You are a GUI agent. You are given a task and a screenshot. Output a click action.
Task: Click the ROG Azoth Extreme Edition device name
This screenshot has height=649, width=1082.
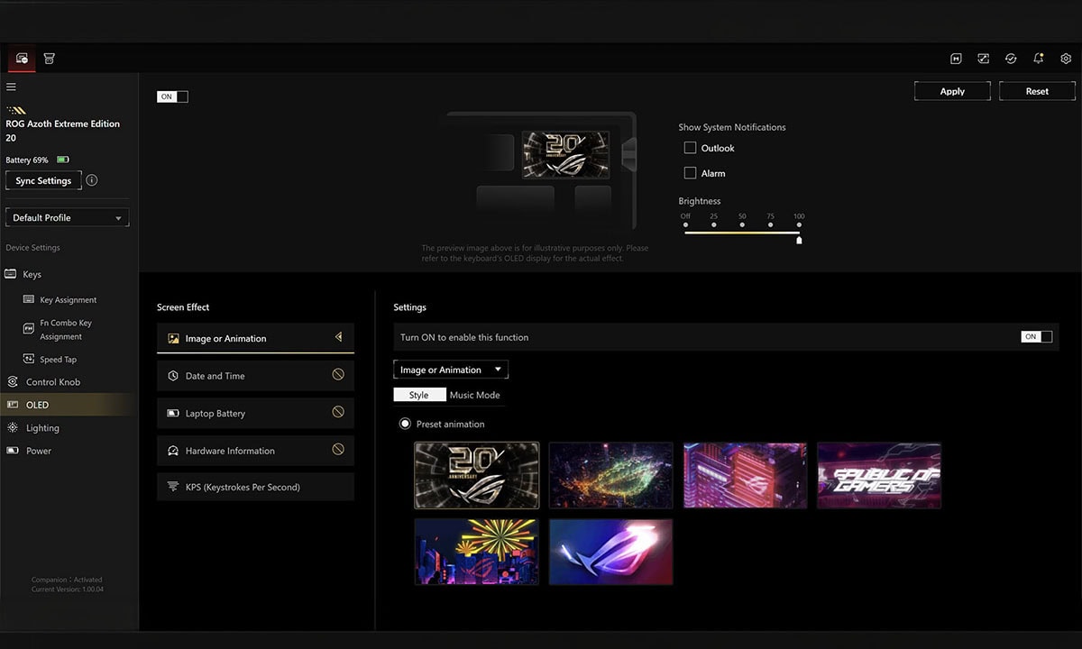(x=62, y=131)
